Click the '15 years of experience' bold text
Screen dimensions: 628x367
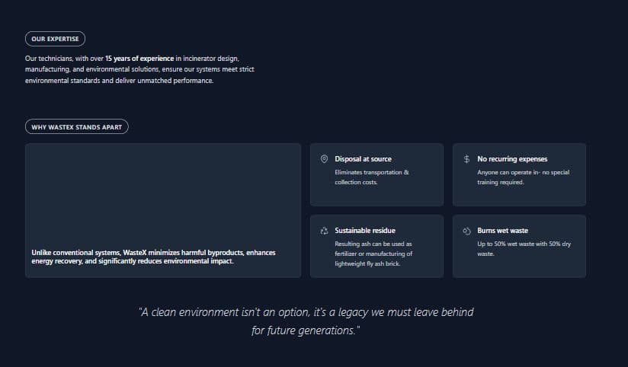(139, 58)
